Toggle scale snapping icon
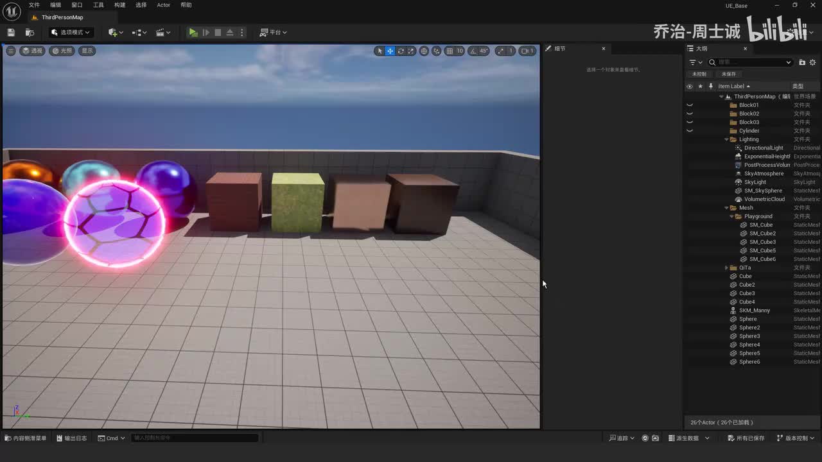 click(x=501, y=51)
